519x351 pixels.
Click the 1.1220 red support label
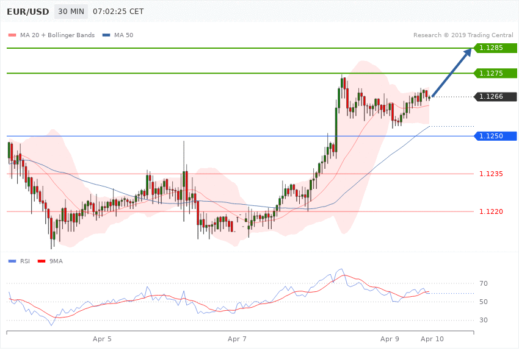491,211
